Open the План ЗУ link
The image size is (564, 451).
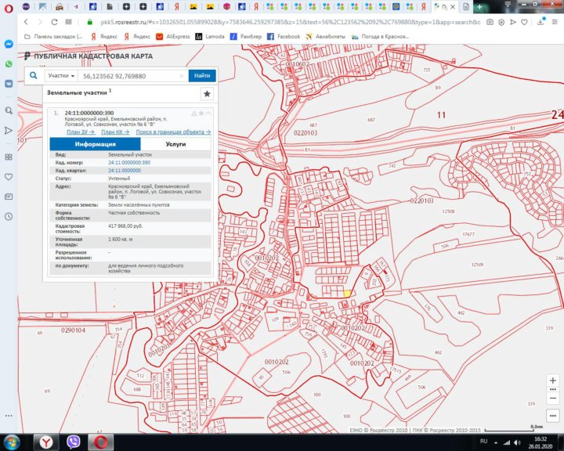click(x=79, y=132)
